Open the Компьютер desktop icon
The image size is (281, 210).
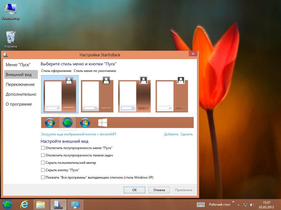[11, 11]
